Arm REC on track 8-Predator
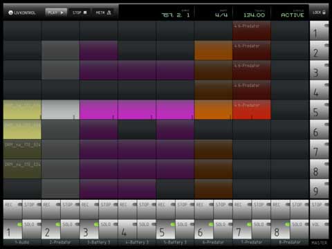Viewport: 332px width, 249px height. click(x=281, y=210)
